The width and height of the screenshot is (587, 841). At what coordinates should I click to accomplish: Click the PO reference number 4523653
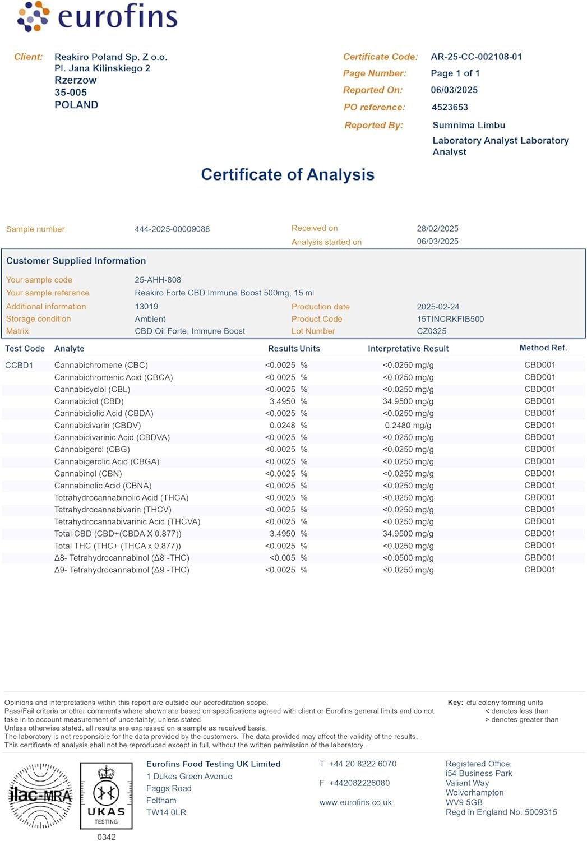(450, 107)
